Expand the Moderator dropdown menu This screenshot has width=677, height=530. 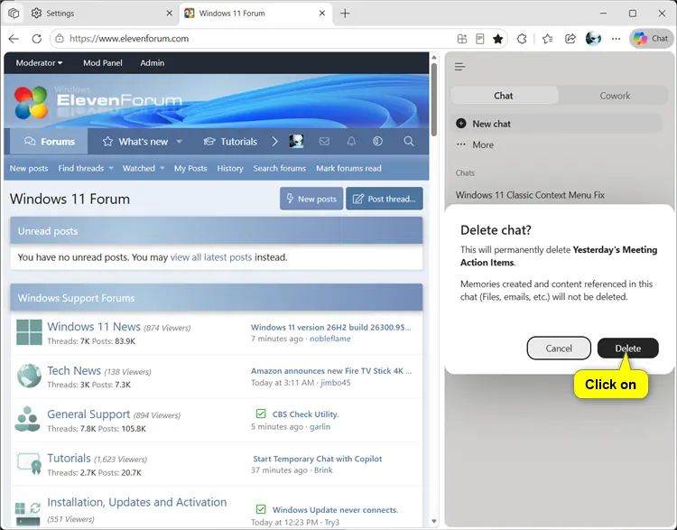click(40, 63)
